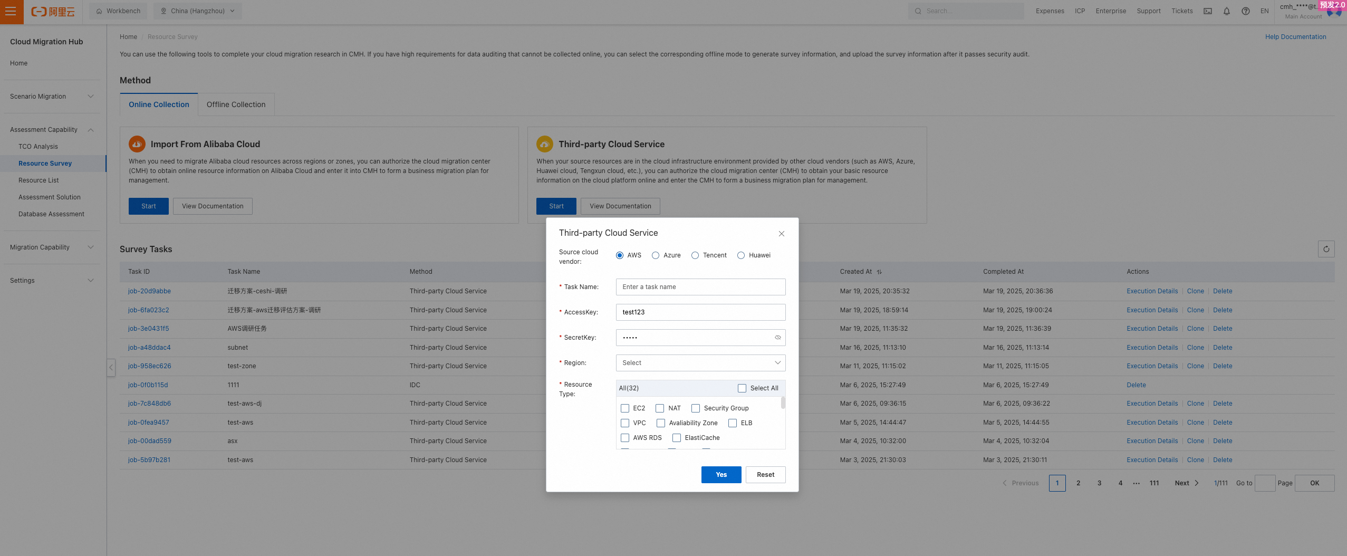Open Database Assessment in sidebar
This screenshot has height=556, width=1347.
point(51,214)
